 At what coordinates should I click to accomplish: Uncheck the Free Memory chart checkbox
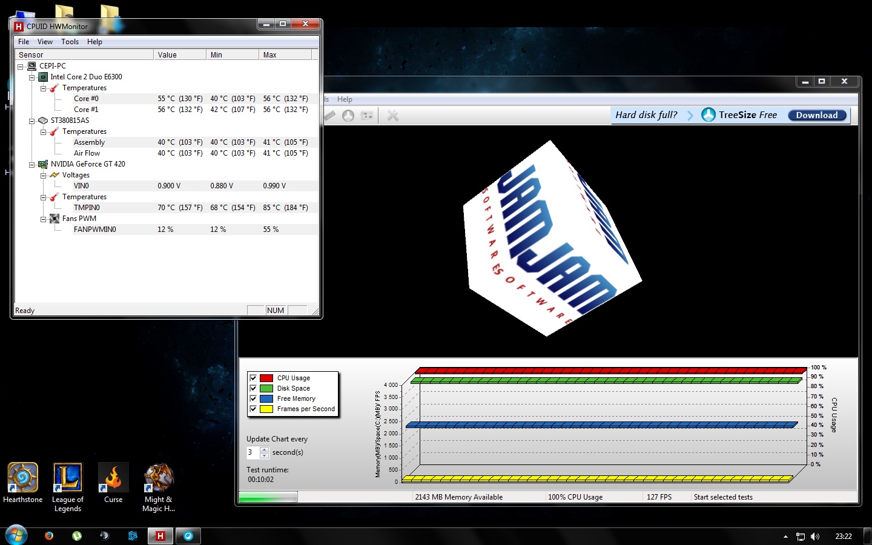coord(253,398)
